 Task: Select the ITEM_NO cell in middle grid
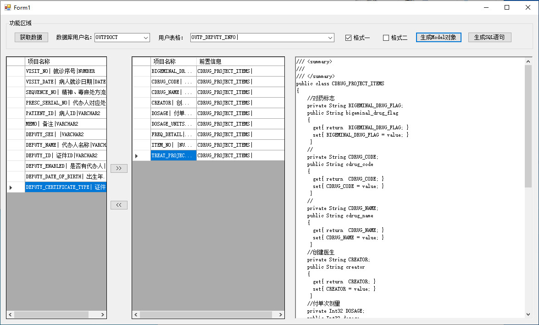[173, 145]
